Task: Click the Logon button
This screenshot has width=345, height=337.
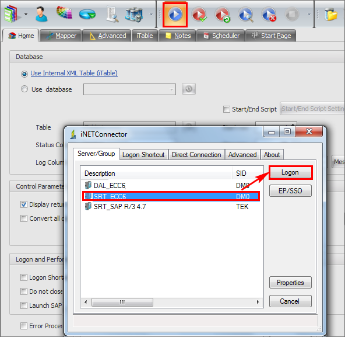Action: click(290, 172)
